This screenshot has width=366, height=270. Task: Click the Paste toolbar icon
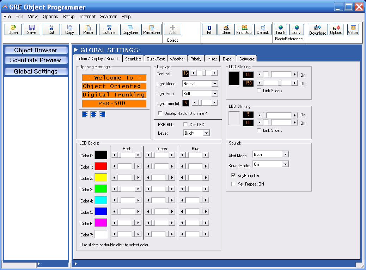(x=88, y=30)
